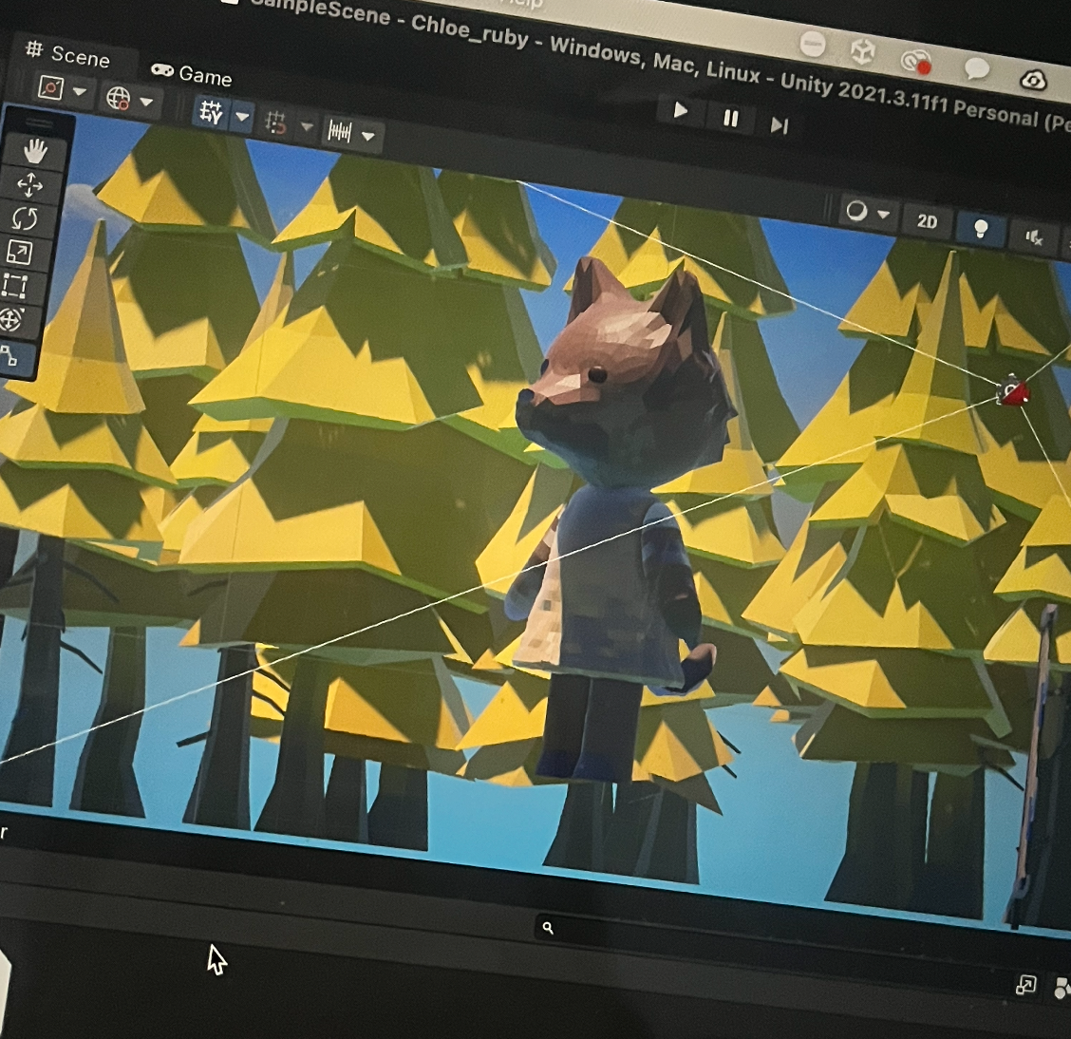This screenshot has height=1039, width=1071.
Task: Start Play mode
Action: (x=681, y=111)
